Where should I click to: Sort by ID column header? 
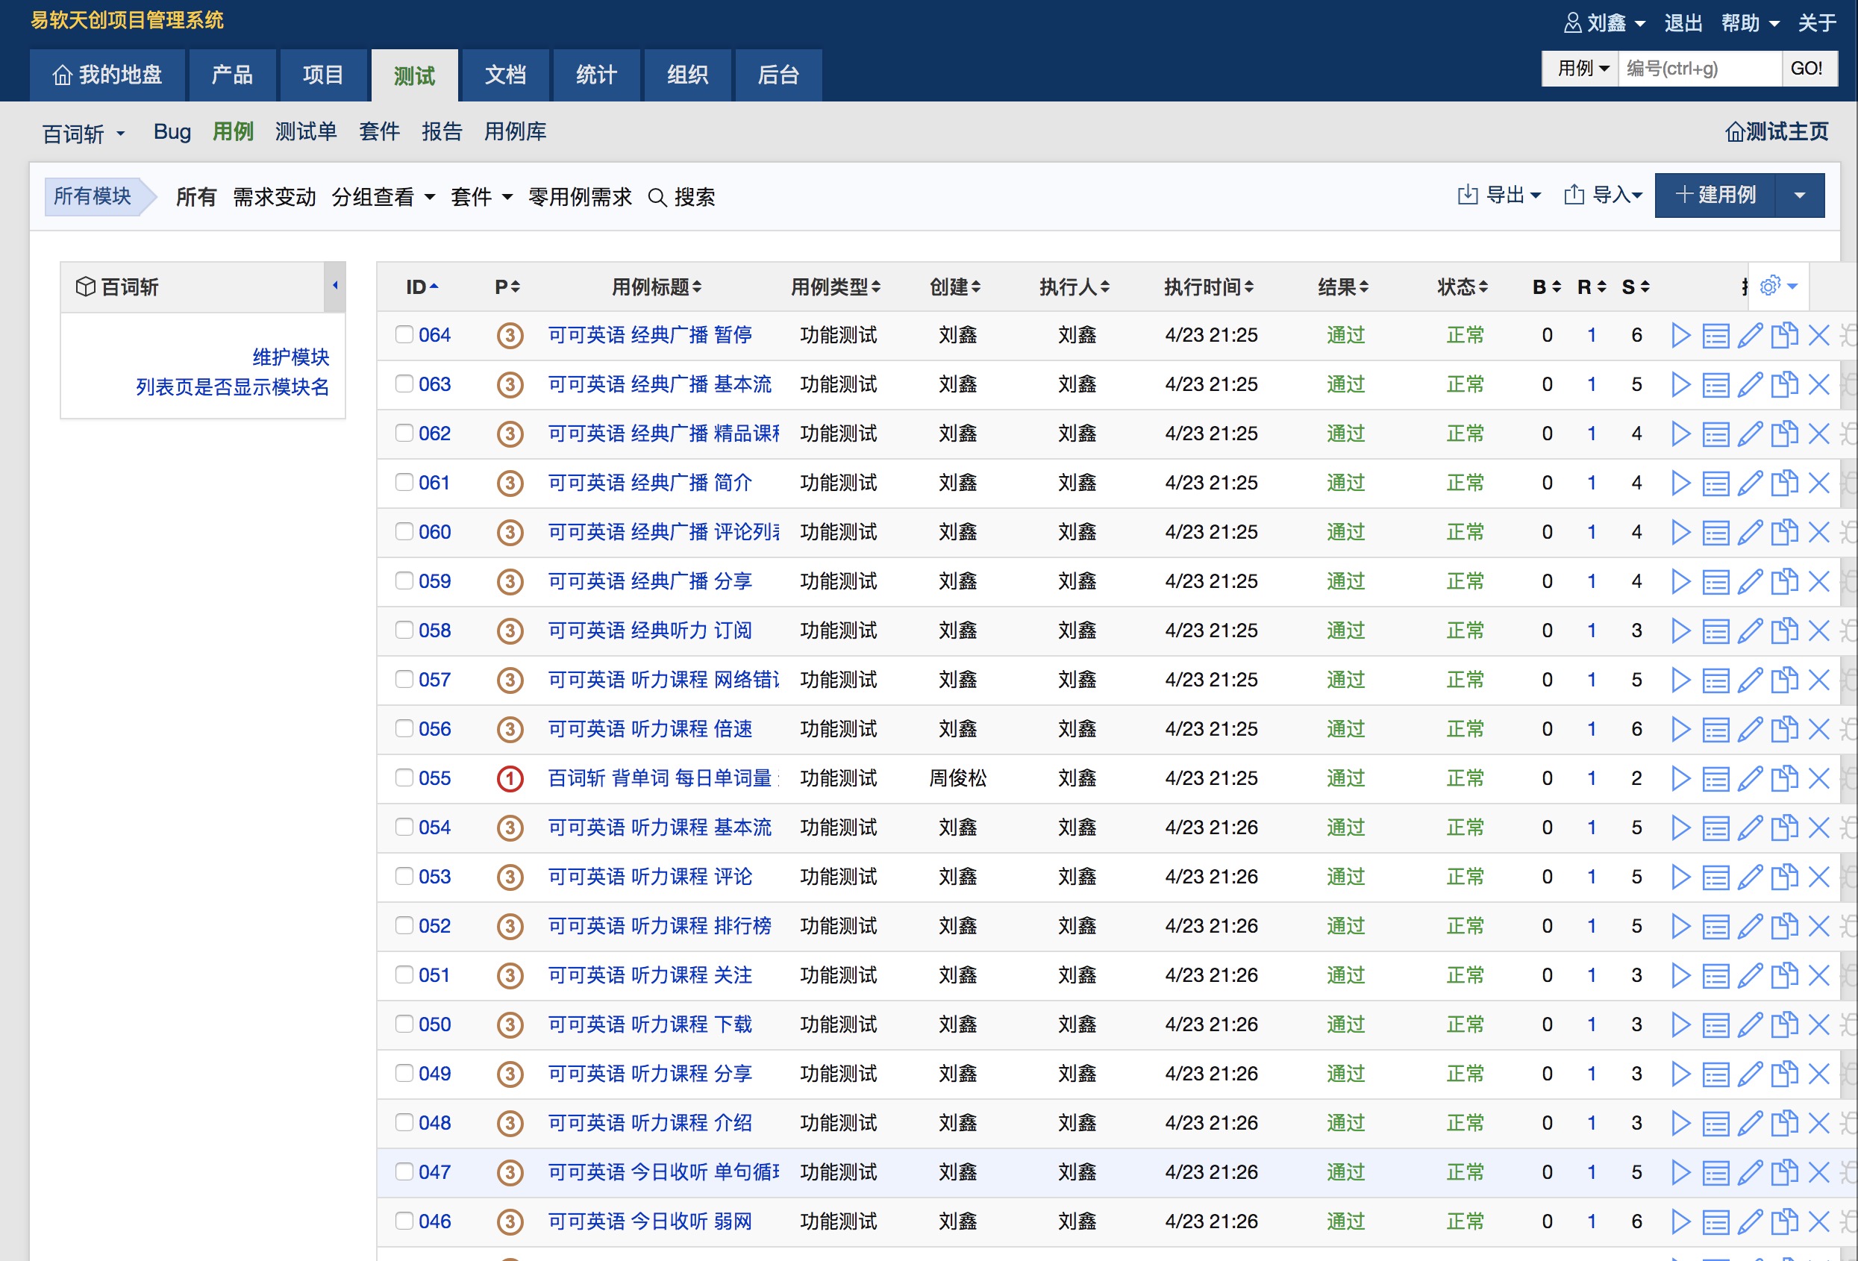point(422,287)
